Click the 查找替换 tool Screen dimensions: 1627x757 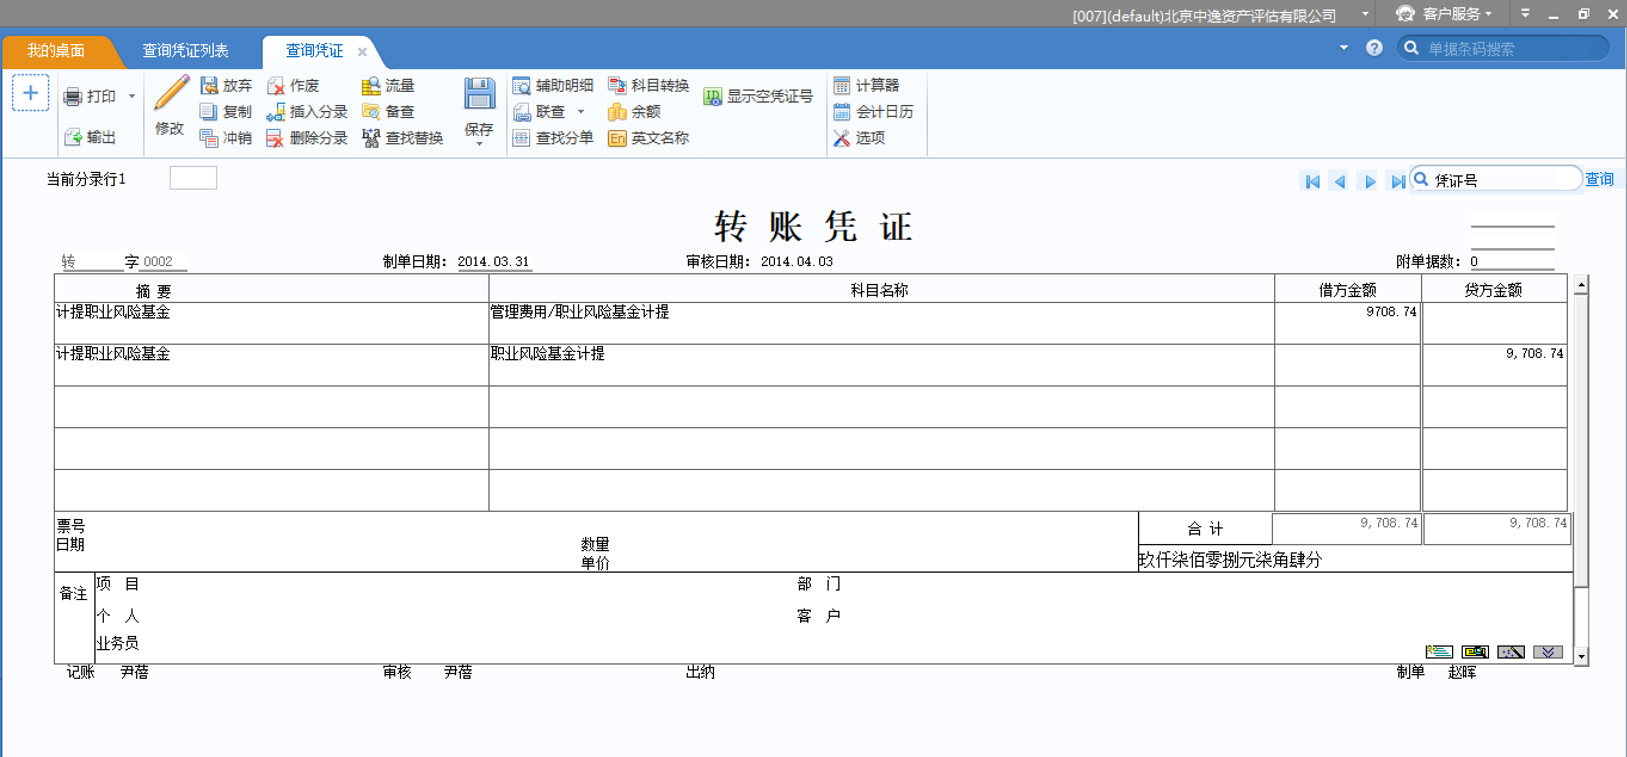click(403, 138)
